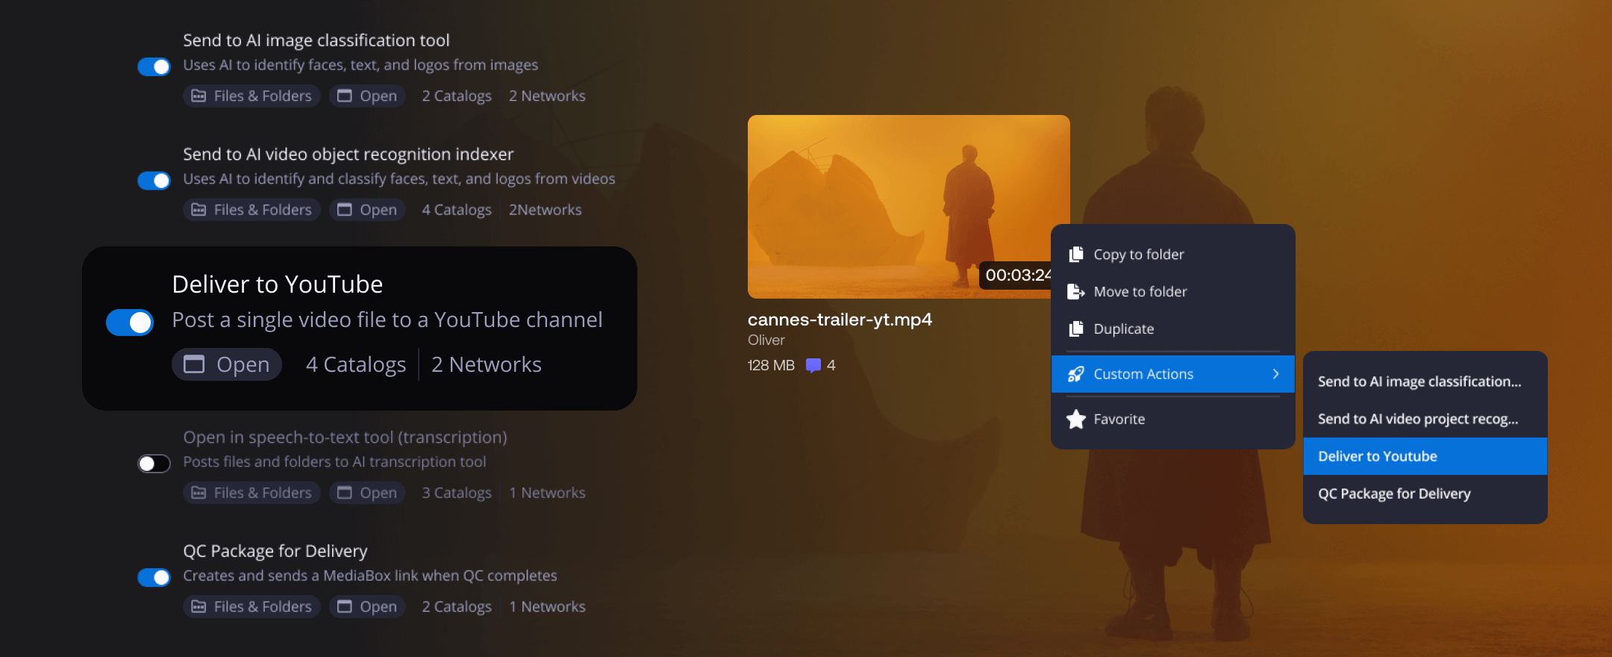Click Files & Folders chip under AI image classification

pyautogui.click(x=252, y=96)
